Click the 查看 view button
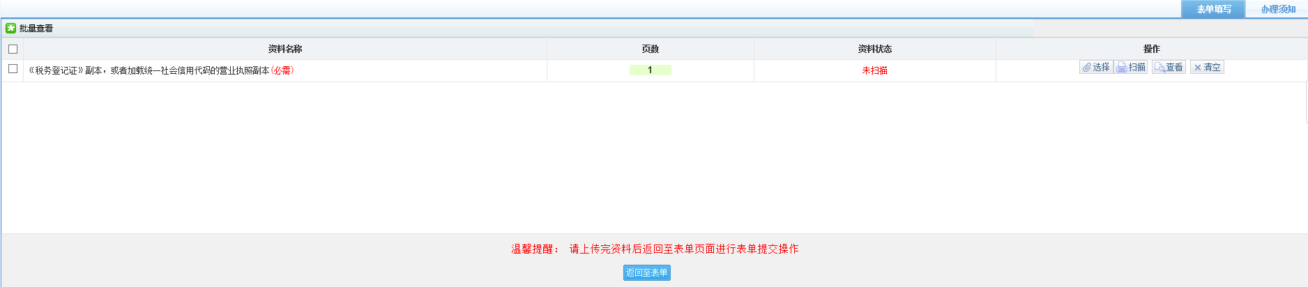This screenshot has height=287, width=1308. (1169, 68)
